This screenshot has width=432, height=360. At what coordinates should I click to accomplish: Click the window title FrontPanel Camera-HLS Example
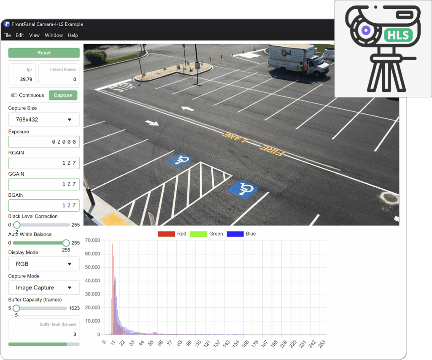coord(47,24)
